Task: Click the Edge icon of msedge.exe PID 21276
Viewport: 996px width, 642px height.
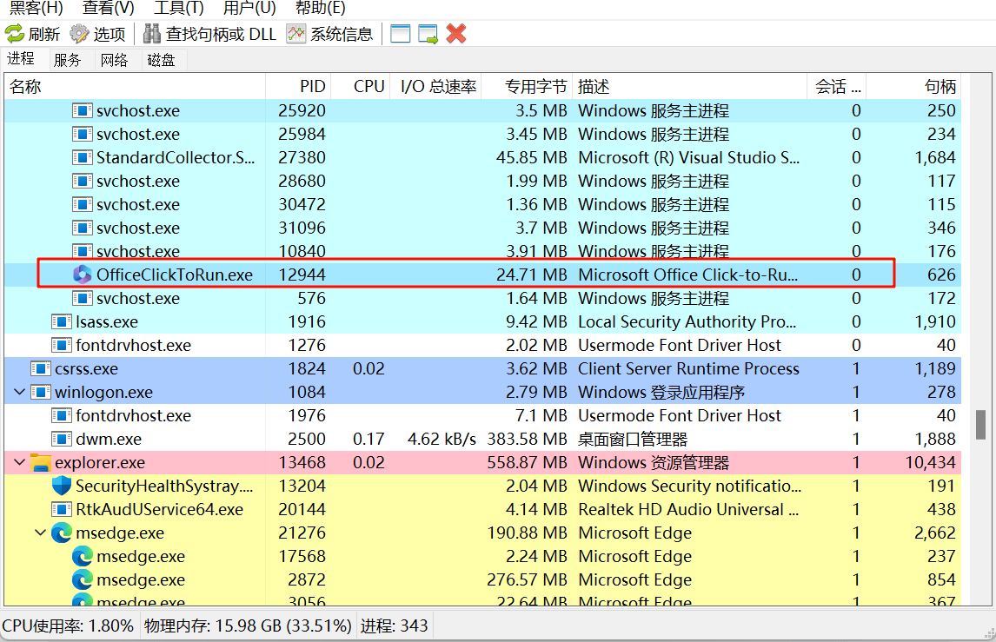Action: (62, 533)
